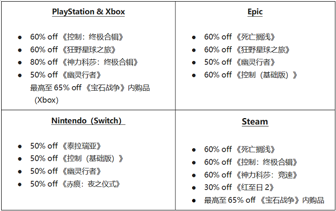
Task: Select 50% off 控制（基础版）in Nintendo list
Action: pos(77,159)
